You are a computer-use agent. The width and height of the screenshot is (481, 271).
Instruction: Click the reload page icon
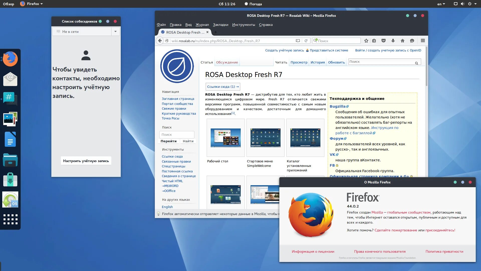(306, 41)
